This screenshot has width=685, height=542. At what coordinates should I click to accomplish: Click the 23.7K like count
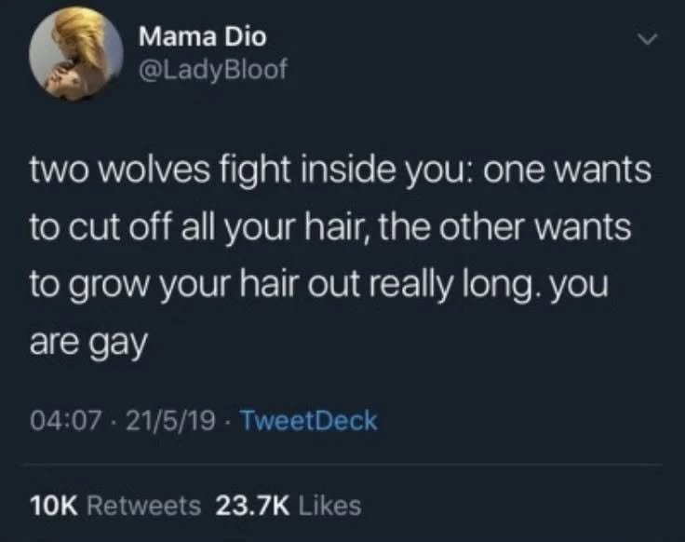pos(252,506)
